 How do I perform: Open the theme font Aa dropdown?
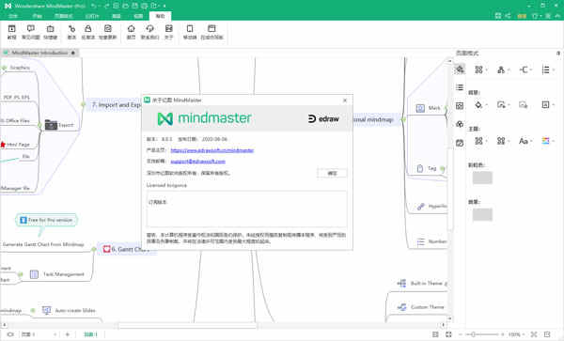525,141
